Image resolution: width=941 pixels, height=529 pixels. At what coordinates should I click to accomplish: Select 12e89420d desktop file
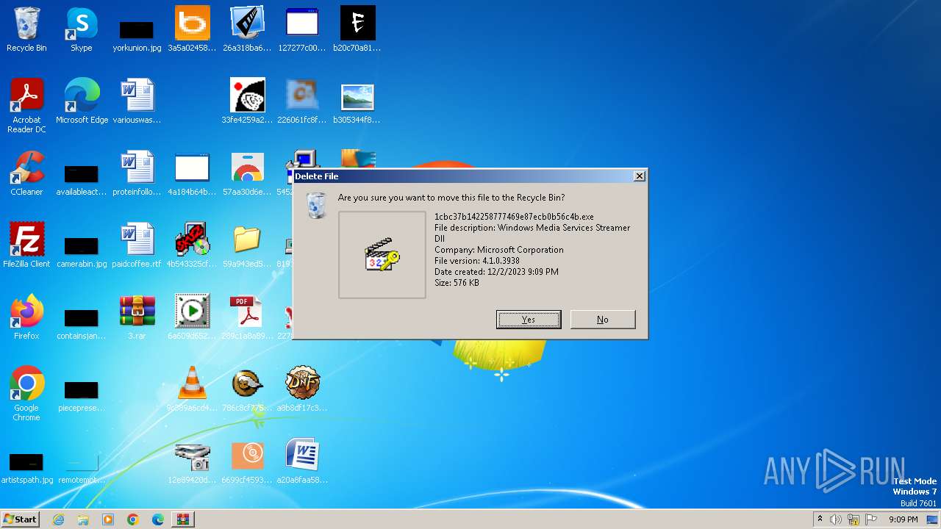click(192, 461)
